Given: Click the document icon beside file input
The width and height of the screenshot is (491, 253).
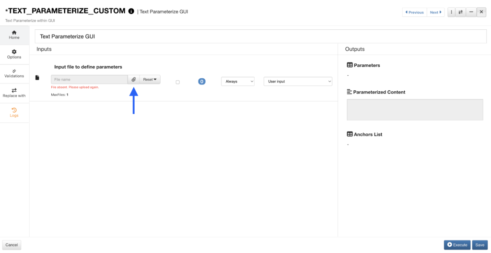Looking at the screenshot, I should tap(37, 78).
